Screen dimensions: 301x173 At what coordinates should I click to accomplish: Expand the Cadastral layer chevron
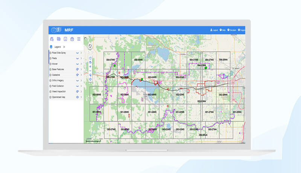[x=81, y=75]
